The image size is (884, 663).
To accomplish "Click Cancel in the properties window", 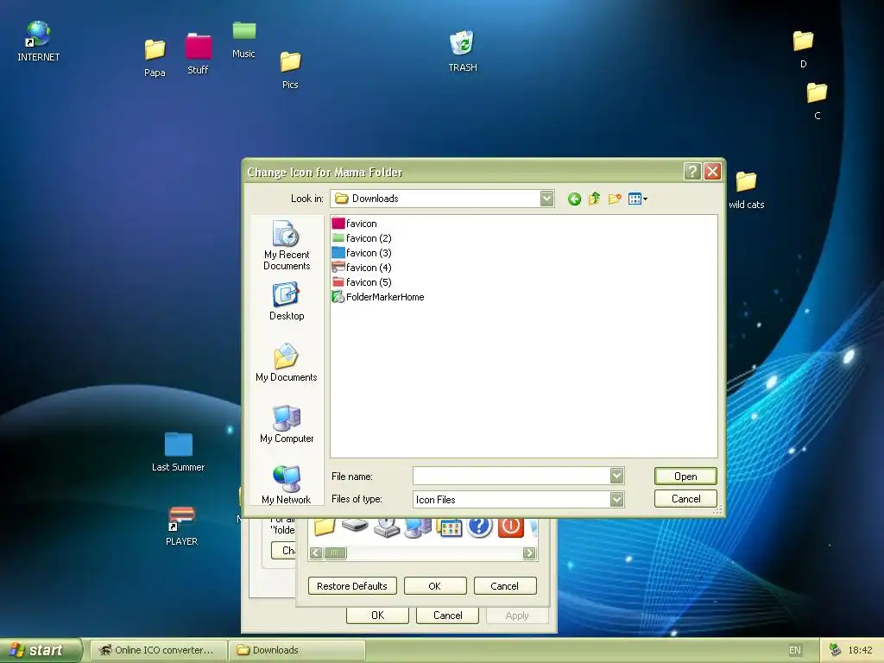I will [x=448, y=616].
